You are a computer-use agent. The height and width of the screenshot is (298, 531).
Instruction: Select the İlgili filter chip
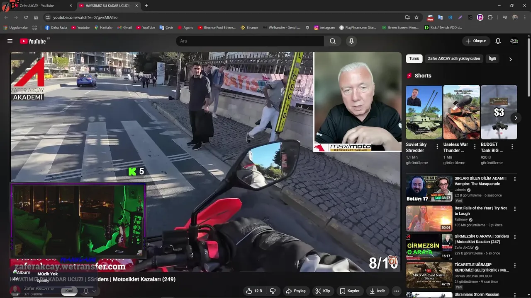coord(492,59)
